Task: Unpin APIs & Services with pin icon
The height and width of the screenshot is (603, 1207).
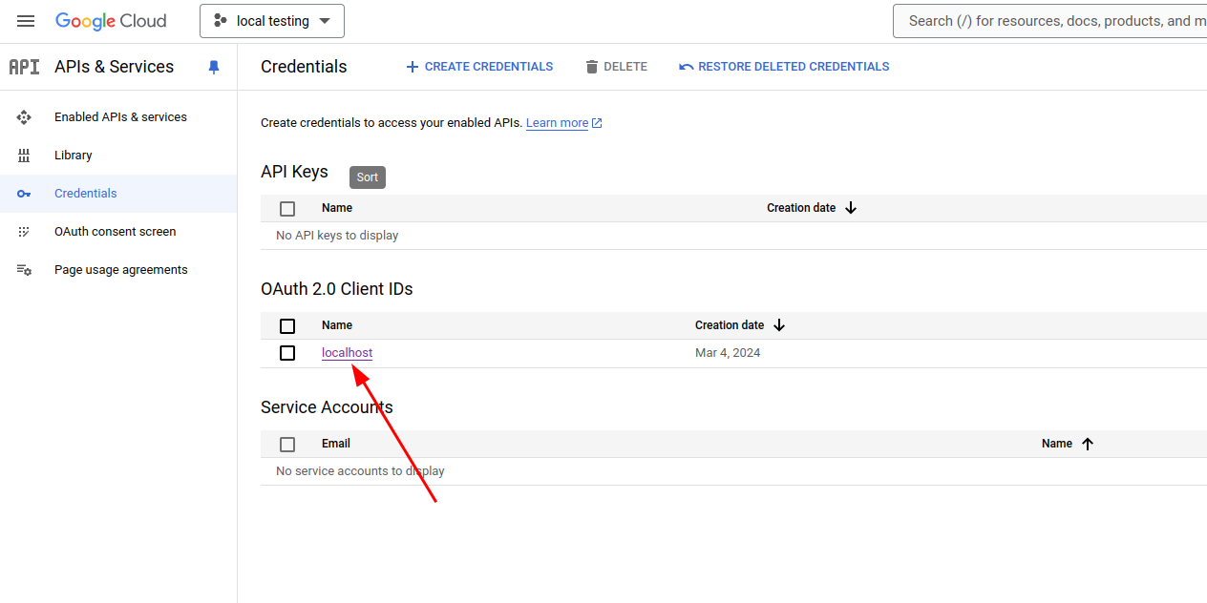Action: click(x=214, y=67)
